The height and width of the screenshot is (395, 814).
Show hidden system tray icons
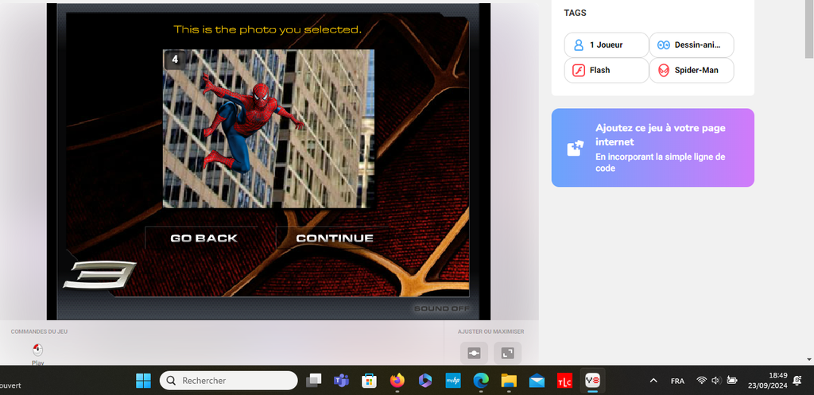pos(653,381)
